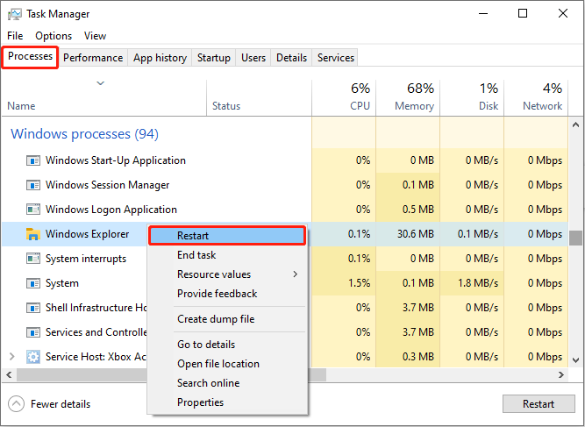Click the Fewer details circle arrow icon

16,404
